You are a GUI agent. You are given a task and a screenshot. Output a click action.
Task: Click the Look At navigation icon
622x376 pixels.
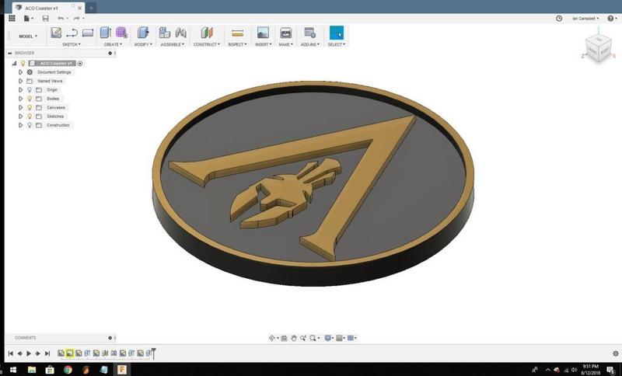284,338
